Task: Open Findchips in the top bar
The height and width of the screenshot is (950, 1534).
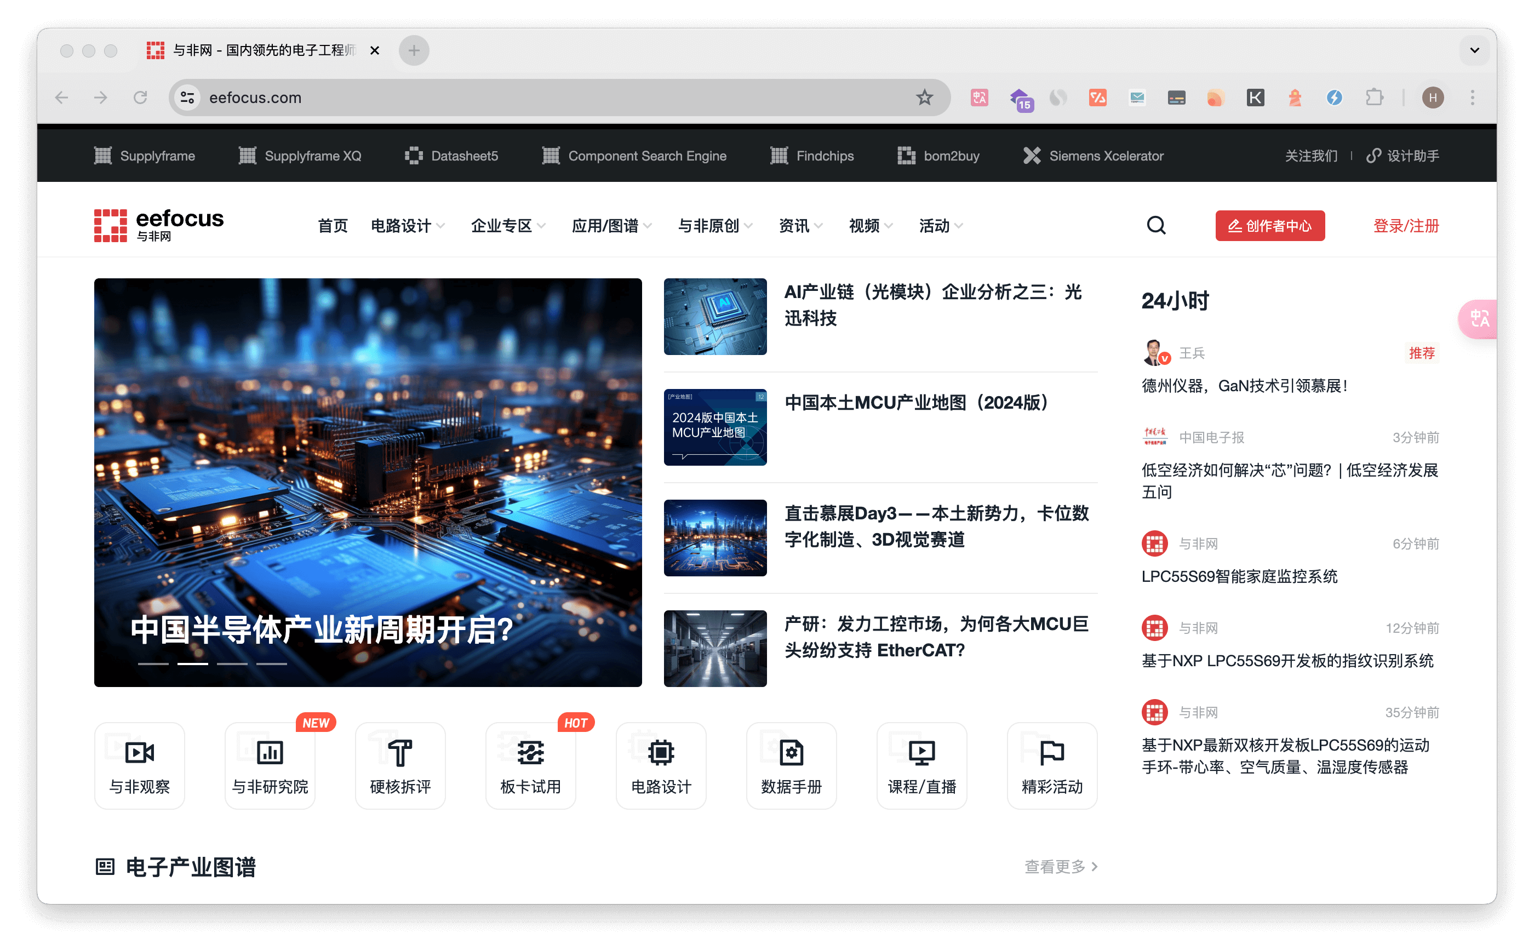Action: pos(812,156)
